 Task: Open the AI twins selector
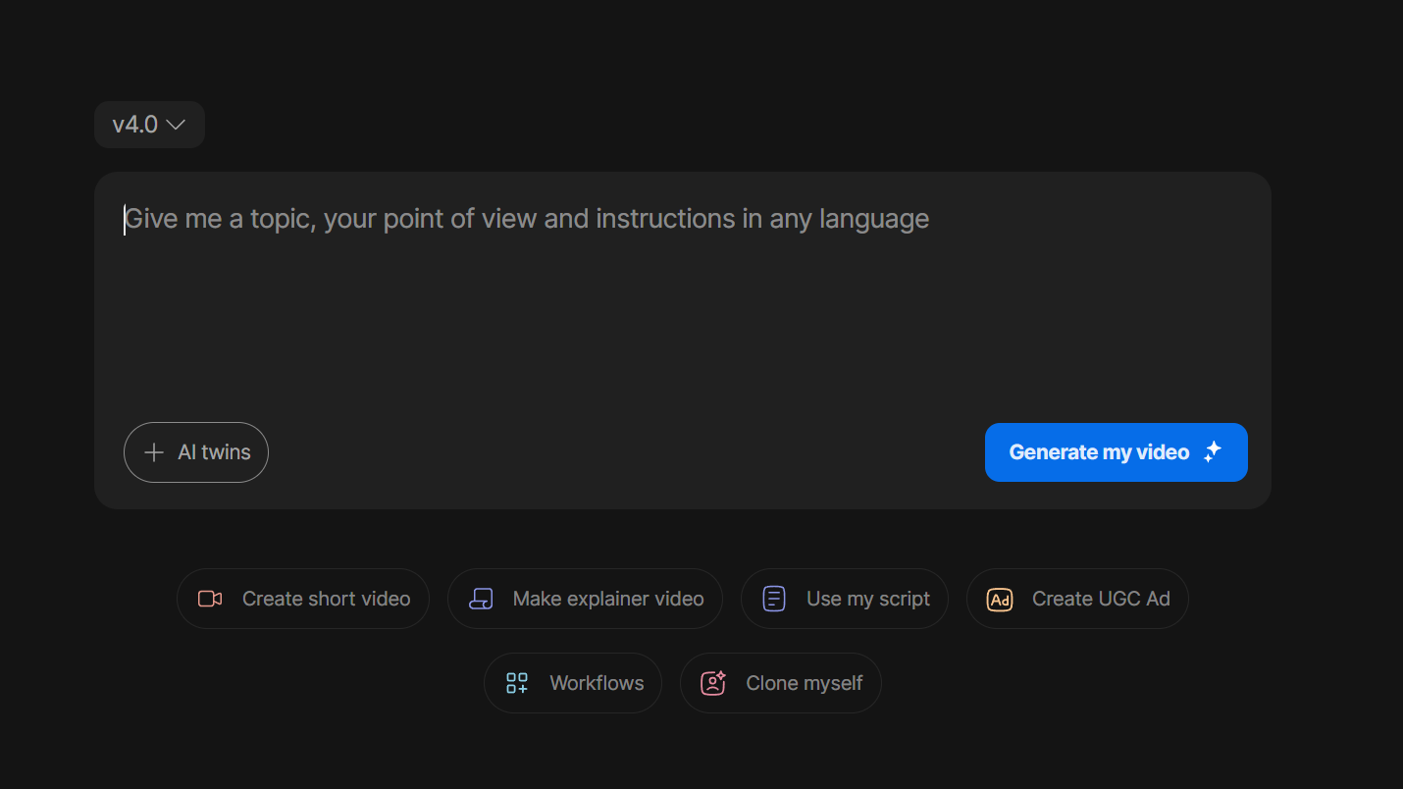pyautogui.click(x=195, y=452)
